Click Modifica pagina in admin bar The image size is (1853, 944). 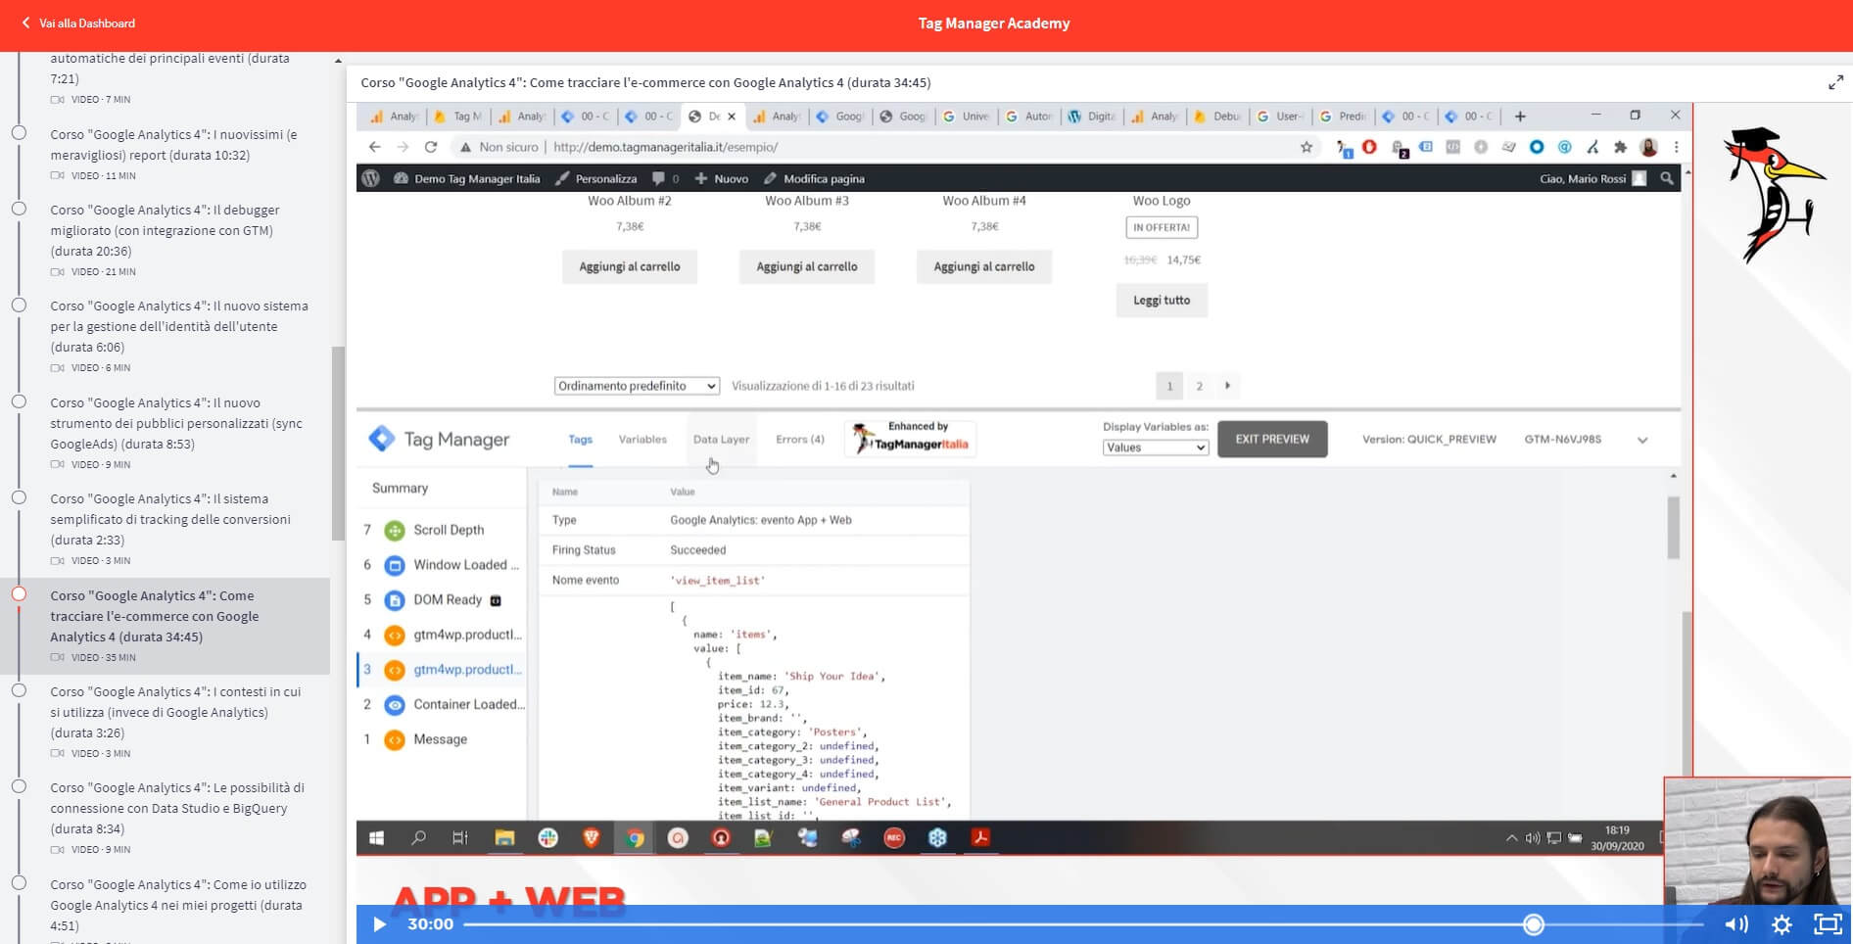click(x=814, y=178)
